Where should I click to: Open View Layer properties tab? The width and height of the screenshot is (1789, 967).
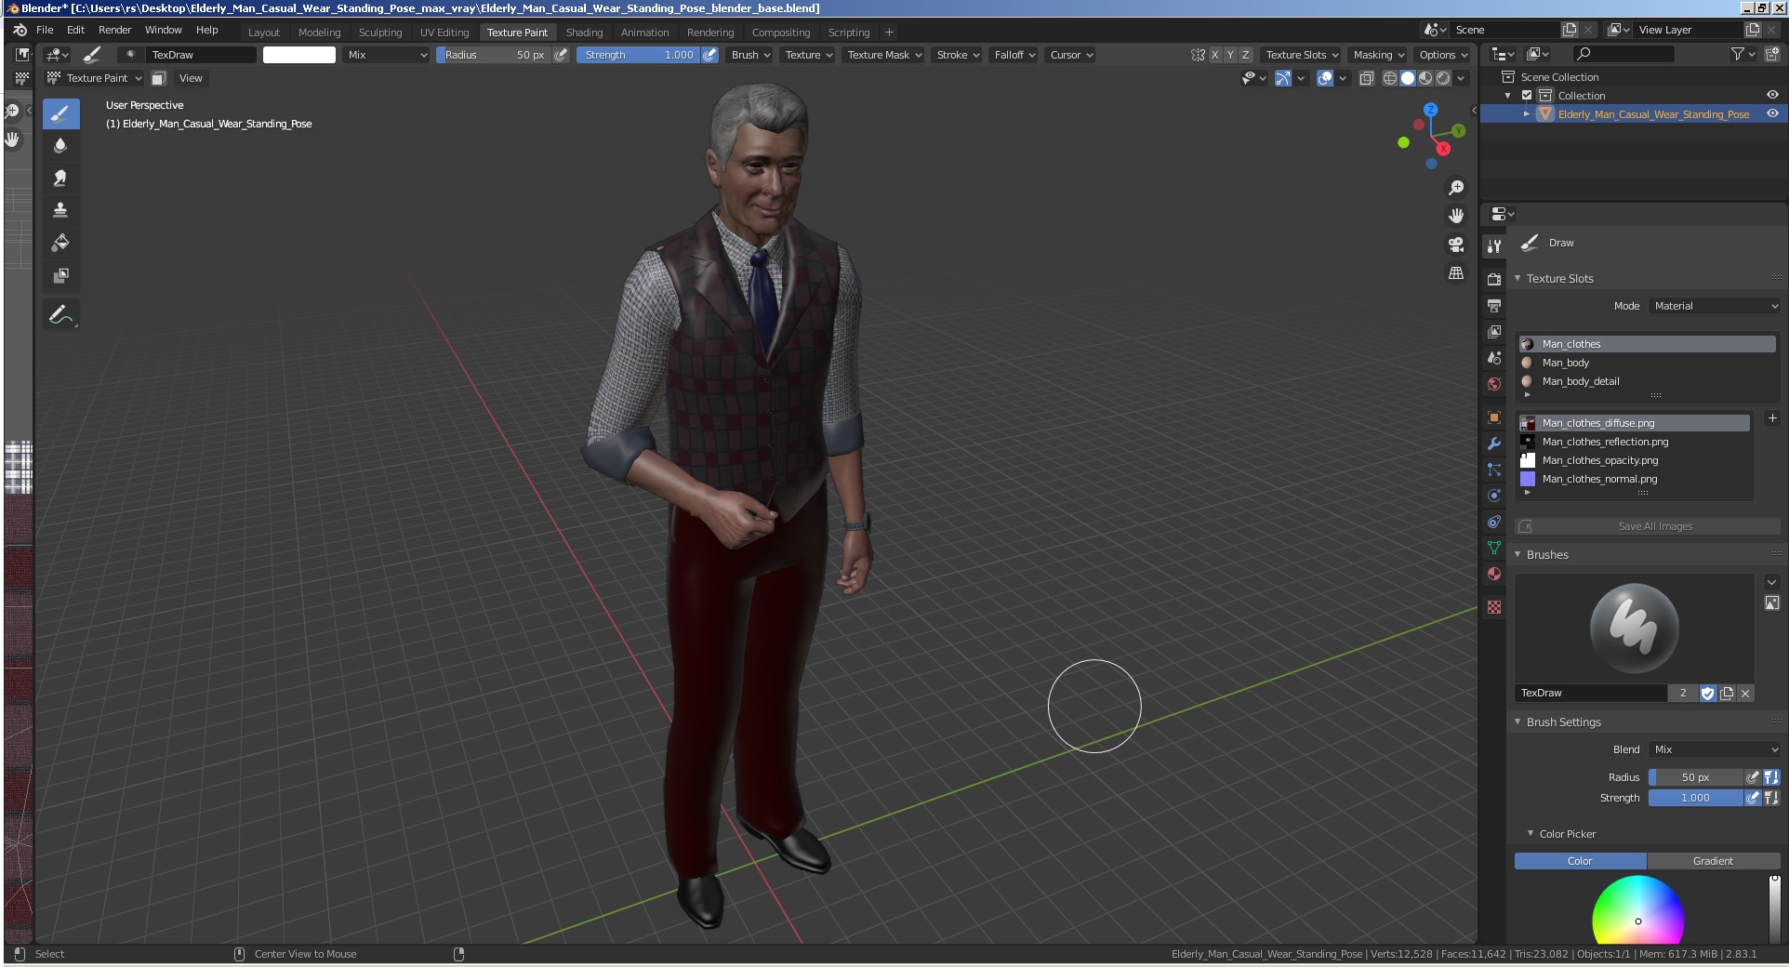[1494, 331]
